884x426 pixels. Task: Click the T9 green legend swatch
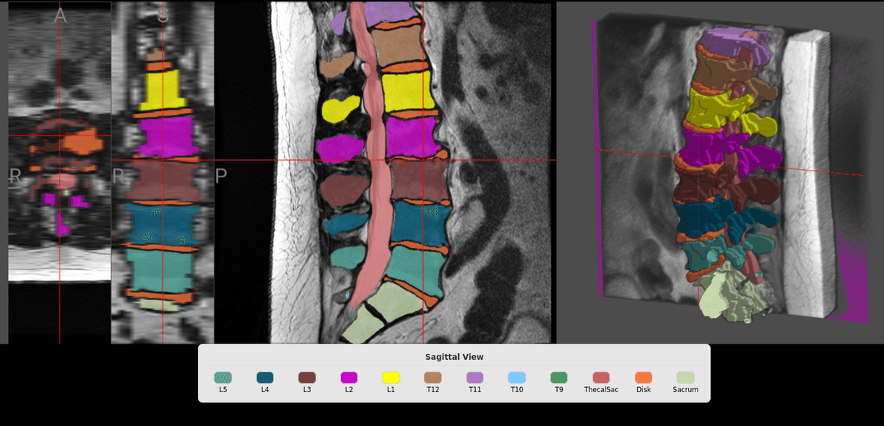558,375
